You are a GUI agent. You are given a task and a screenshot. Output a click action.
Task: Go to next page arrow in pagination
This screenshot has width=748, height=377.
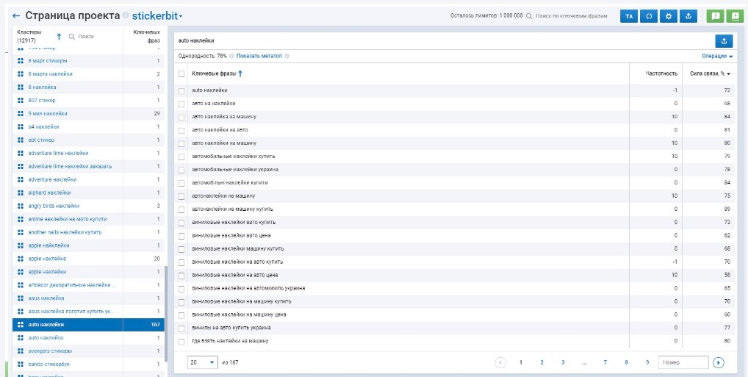pos(719,363)
